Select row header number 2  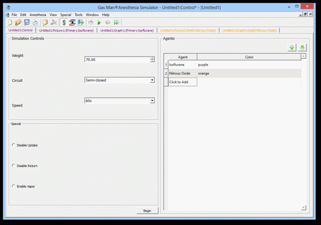click(x=166, y=73)
